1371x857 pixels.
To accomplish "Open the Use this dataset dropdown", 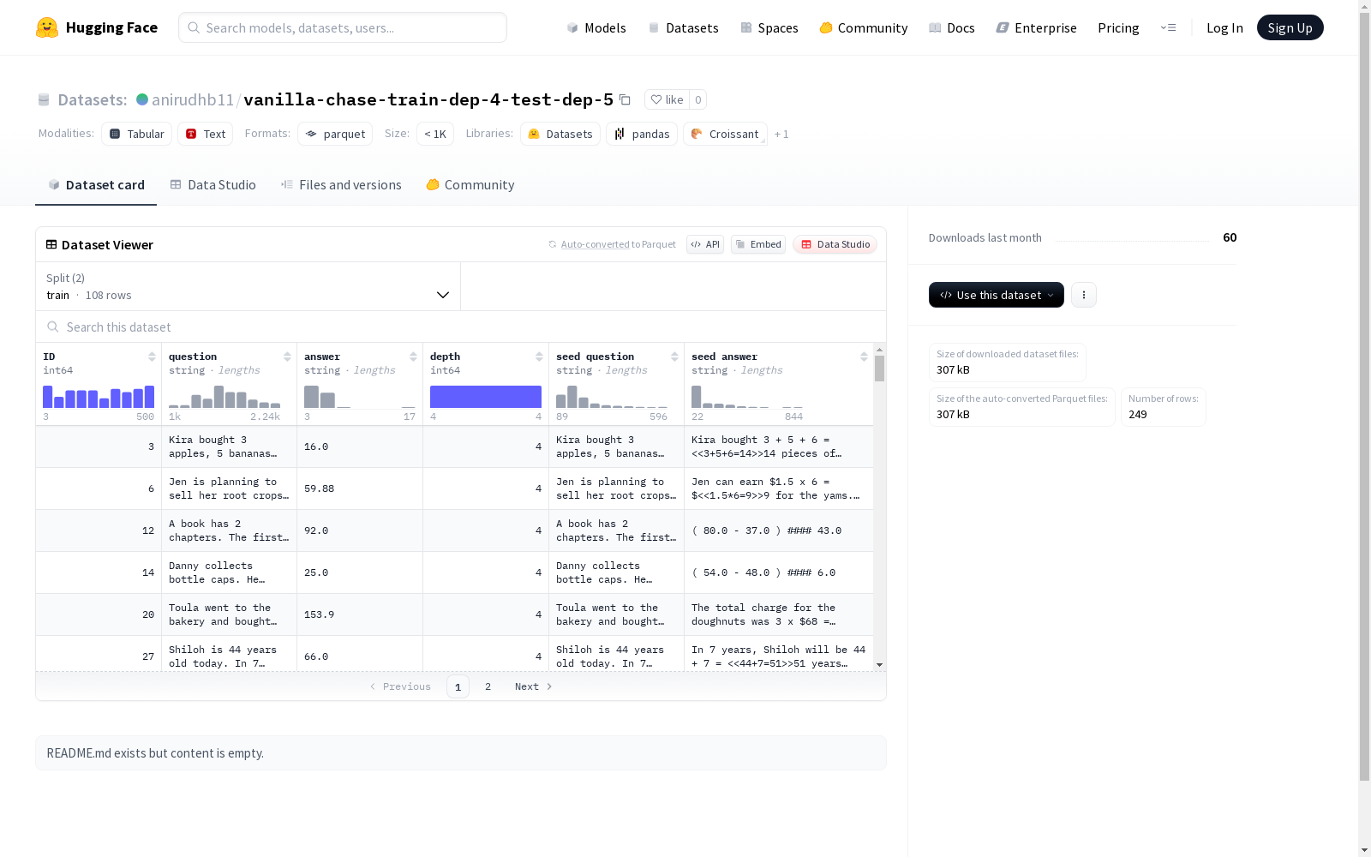I will pos(996,295).
